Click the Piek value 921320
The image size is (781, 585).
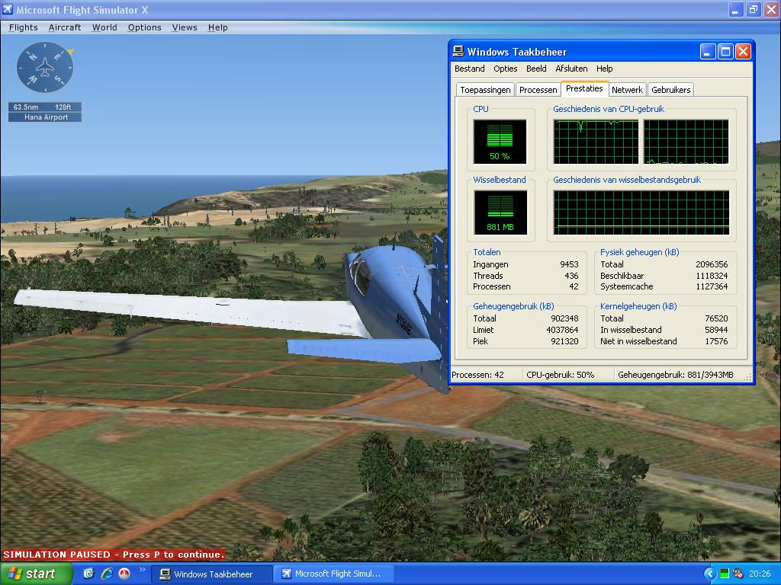564,341
